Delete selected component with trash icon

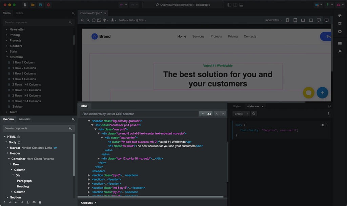click(40, 202)
